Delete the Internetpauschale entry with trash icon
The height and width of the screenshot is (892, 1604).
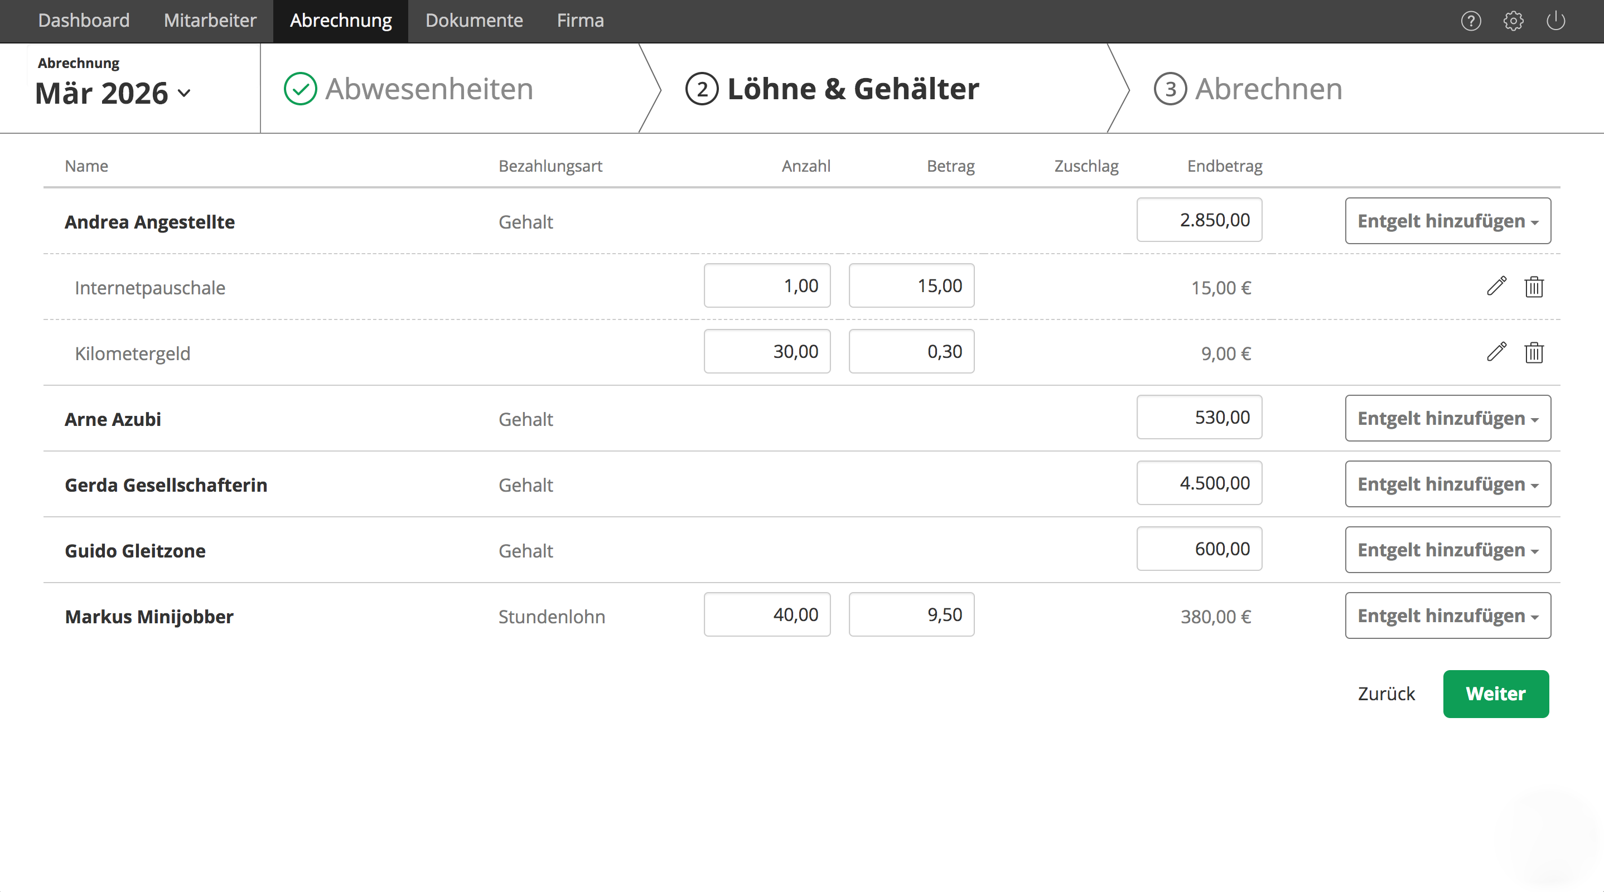click(1534, 287)
